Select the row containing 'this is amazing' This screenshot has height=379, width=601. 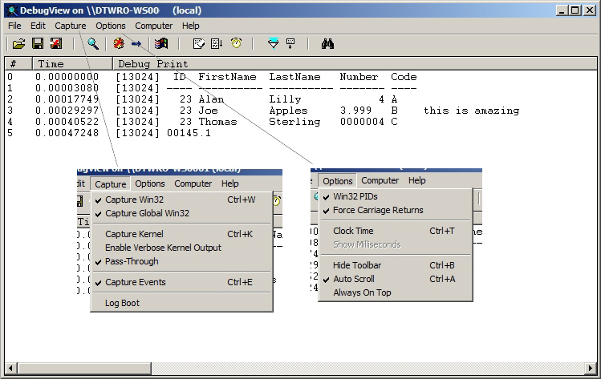tap(301, 111)
